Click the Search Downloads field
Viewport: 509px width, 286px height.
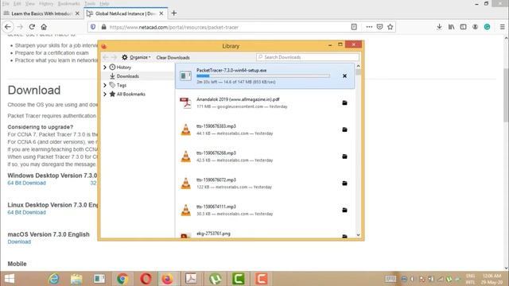[308, 57]
